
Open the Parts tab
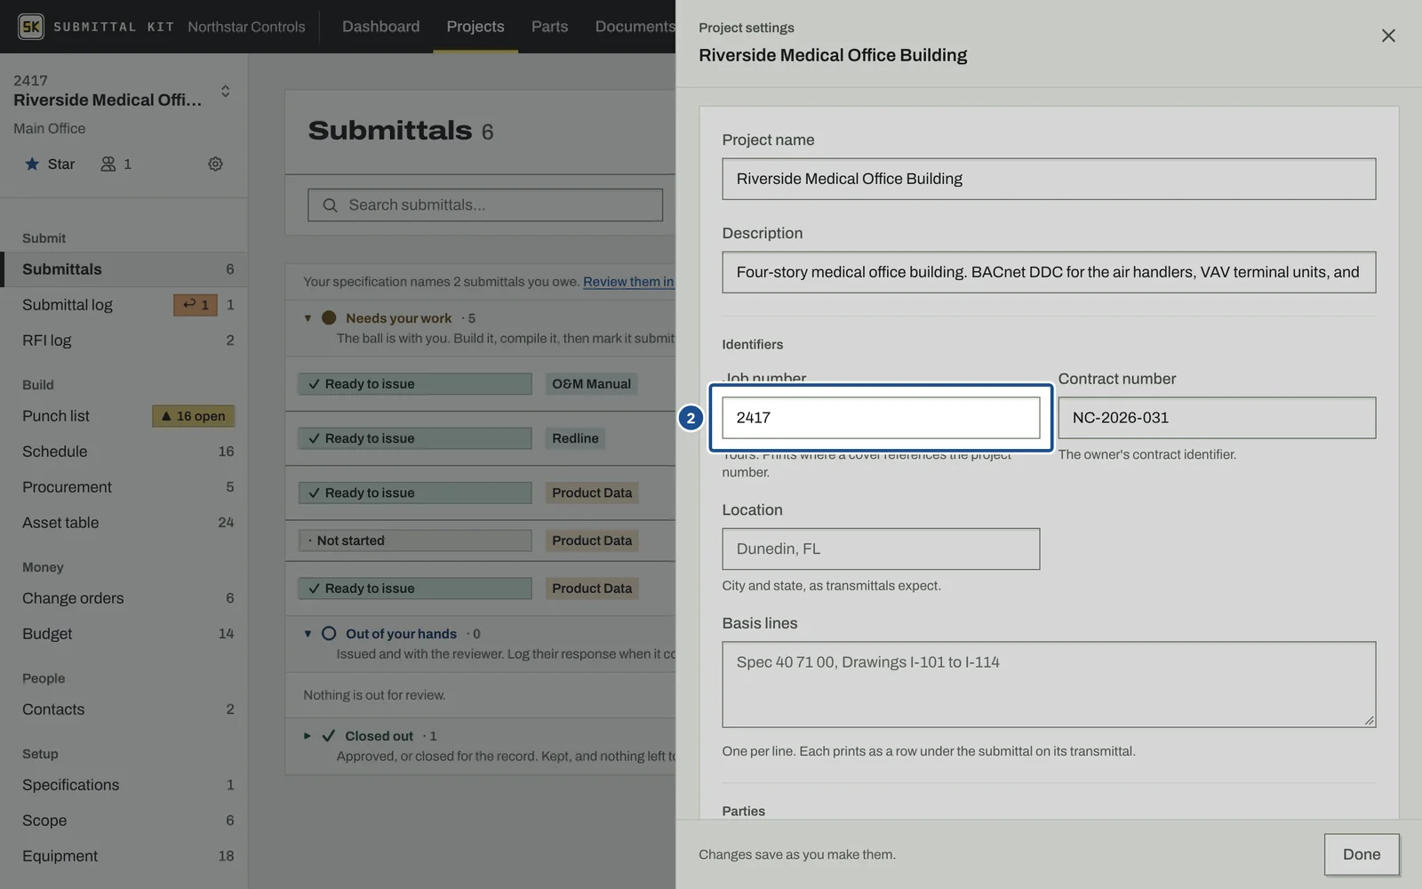[x=549, y=27]
